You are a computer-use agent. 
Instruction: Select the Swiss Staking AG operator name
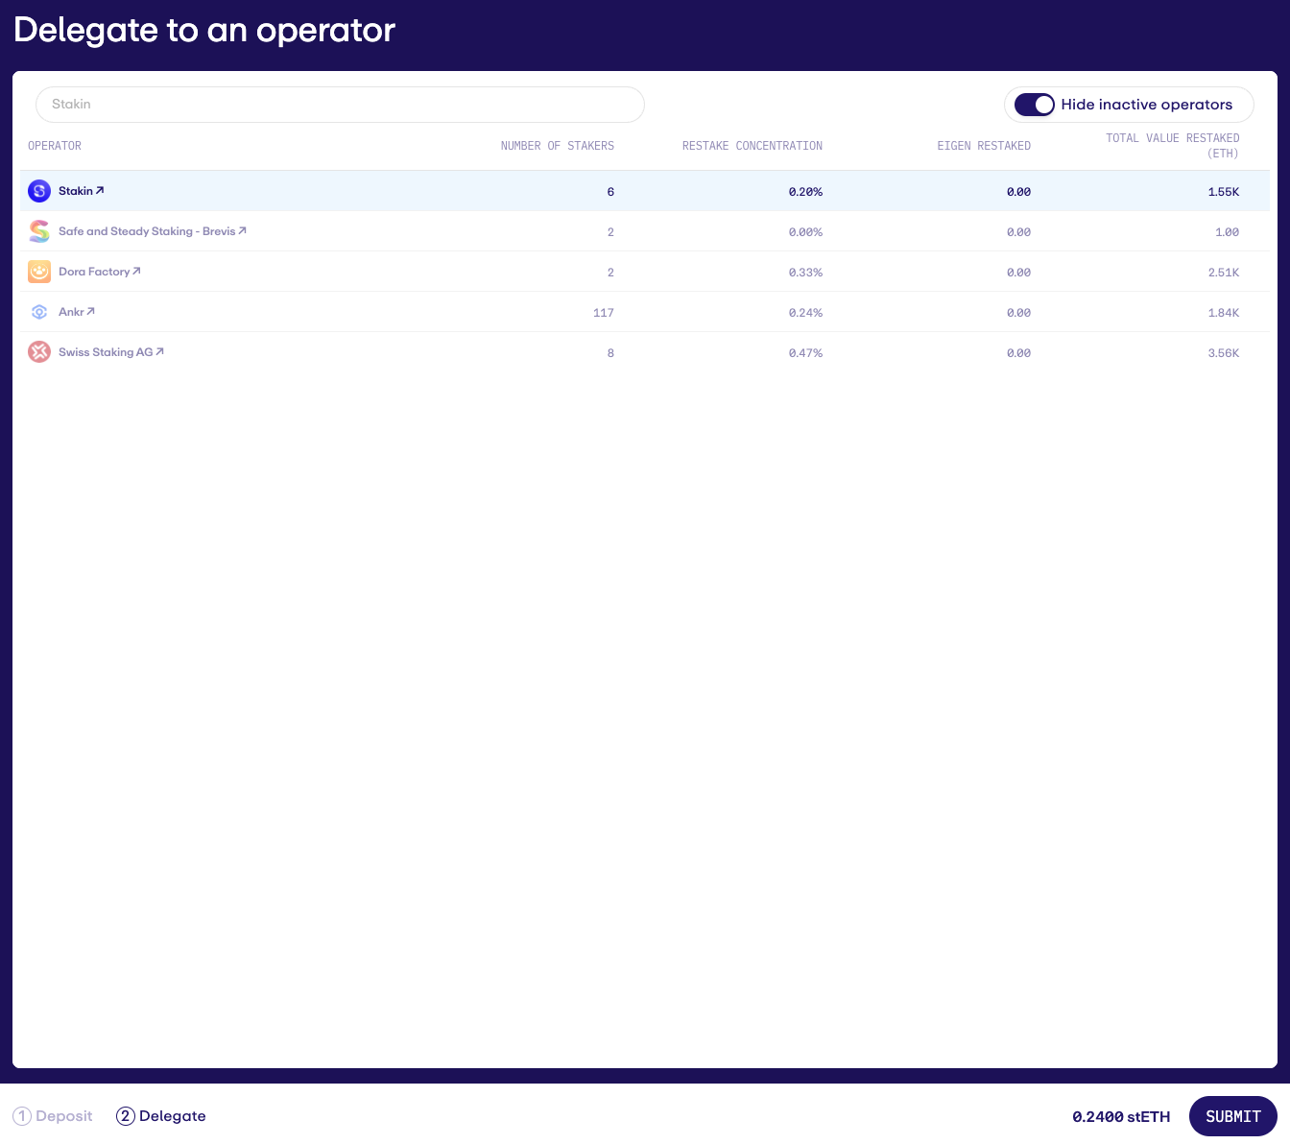[106, 352]
